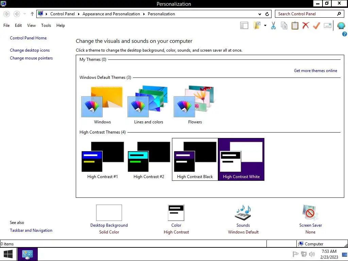Screen dimensions: 348x261
Task: Select the Windows default theme
Action: 102,105
